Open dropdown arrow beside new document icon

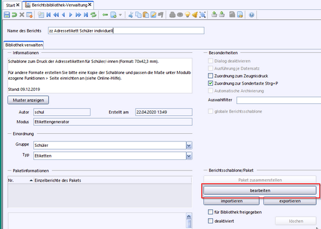point(120,15)
